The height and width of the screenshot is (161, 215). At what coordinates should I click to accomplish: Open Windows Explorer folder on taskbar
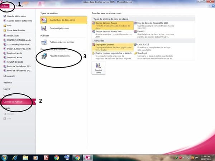(25, 158)
